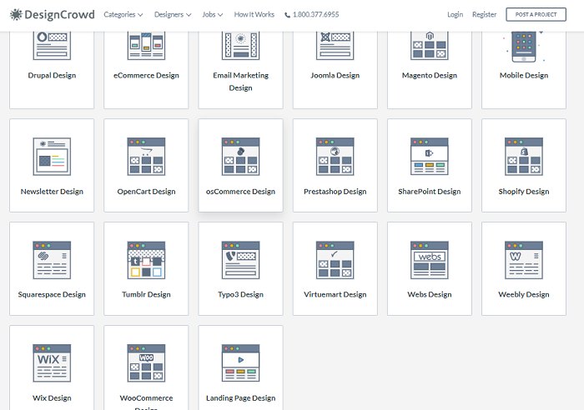Click the Typo3 Design label
This screenshot has height=410, width=584.
(x=240, y=294)
